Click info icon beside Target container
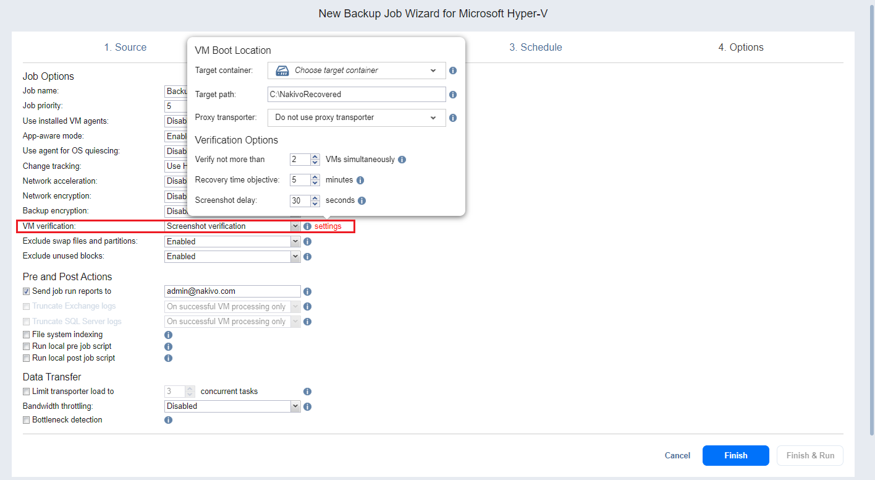Screen dimensions: 875x480 453,71
